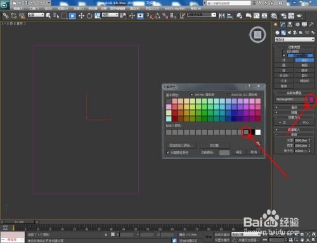Click the Mirror tool icon
The image size is (317, 243).
tap(222, 16)
